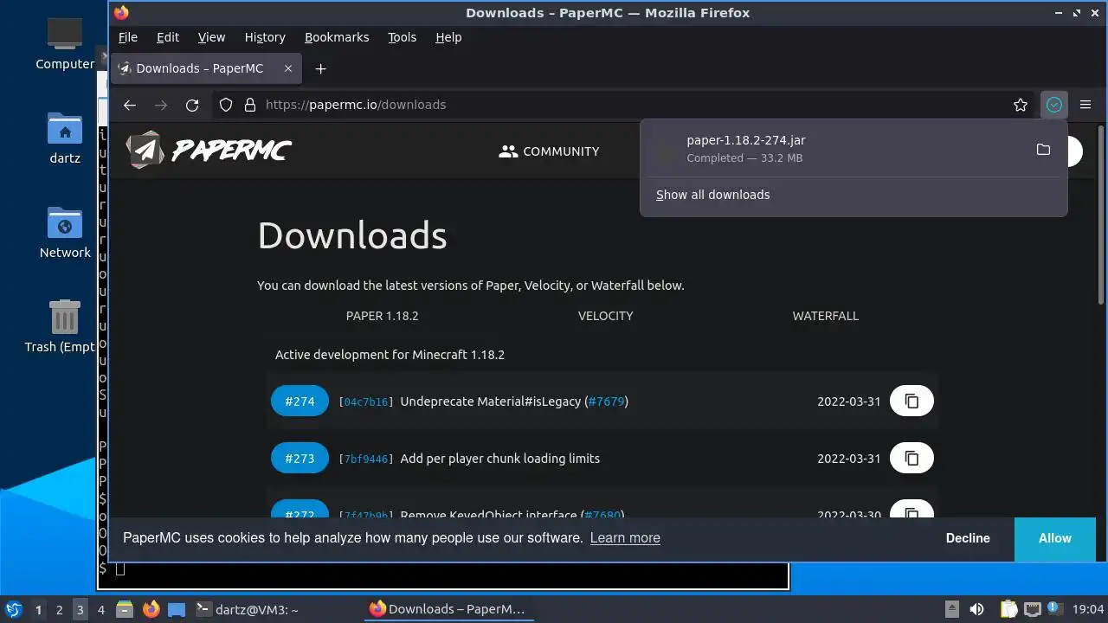The image size is (1108, 623).
Task: Click the removable media eject tray icon
Action: [x=952, y=609]
